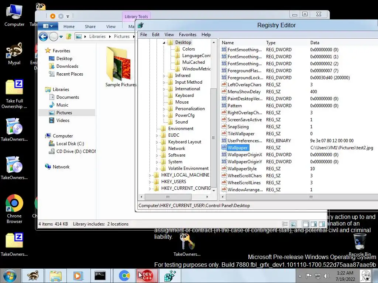
Task: Open the Chrone Browser desktop shortcut
Action: (x=14, y=209)
